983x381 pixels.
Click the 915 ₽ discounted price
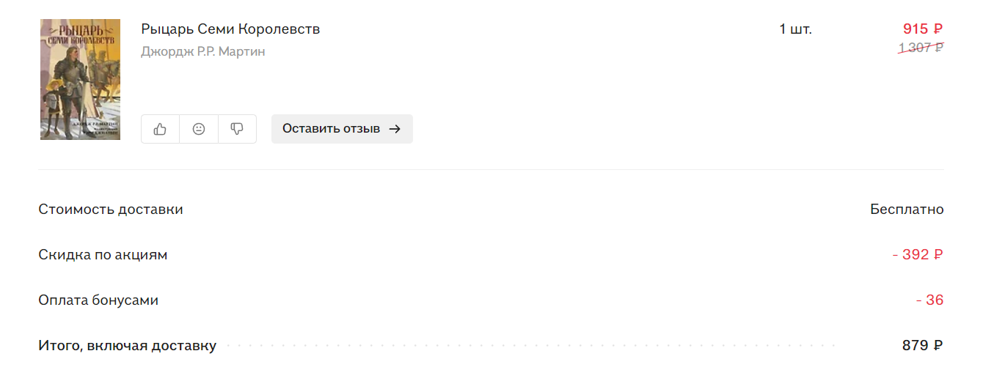(923, 29)
